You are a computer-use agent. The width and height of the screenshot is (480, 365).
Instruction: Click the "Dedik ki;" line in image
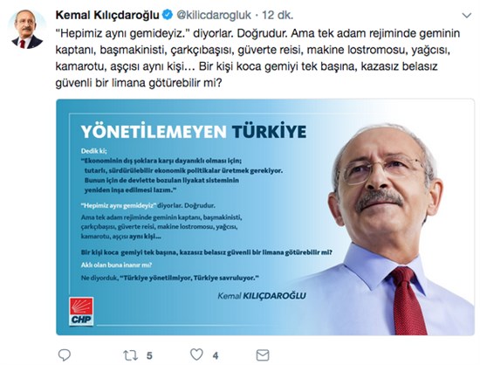tap(94, 151)
